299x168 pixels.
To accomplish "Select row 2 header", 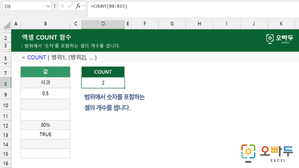I will [5, 38].
